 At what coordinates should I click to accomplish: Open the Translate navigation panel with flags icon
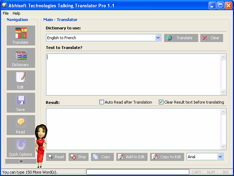[21, 36]
